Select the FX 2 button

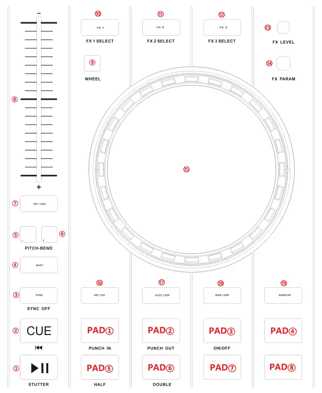161,27
